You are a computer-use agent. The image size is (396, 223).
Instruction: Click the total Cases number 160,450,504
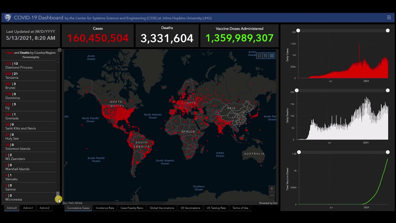tap(98, 38)
